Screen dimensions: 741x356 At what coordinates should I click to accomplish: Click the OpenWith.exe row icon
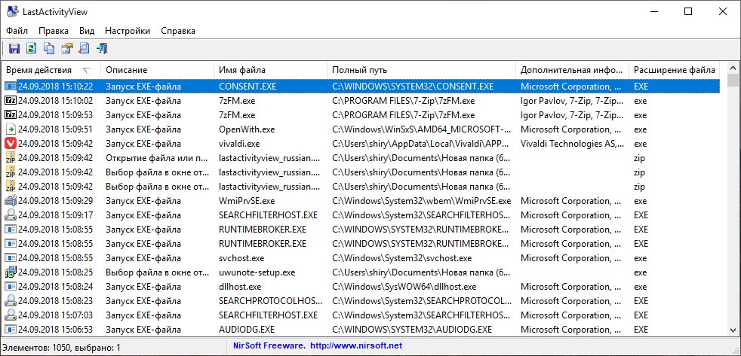tap(11, 129)
